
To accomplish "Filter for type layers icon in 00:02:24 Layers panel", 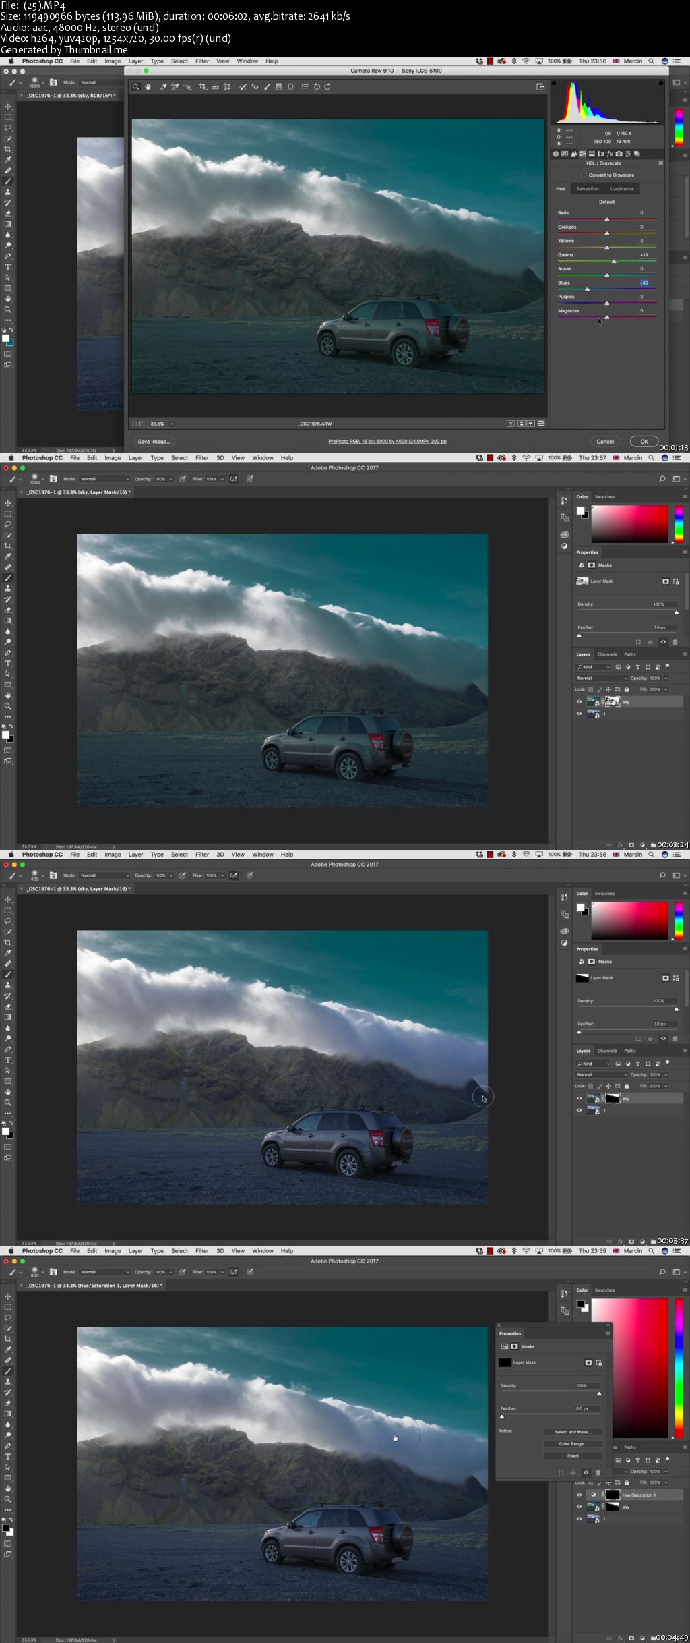I will (638, 667).
